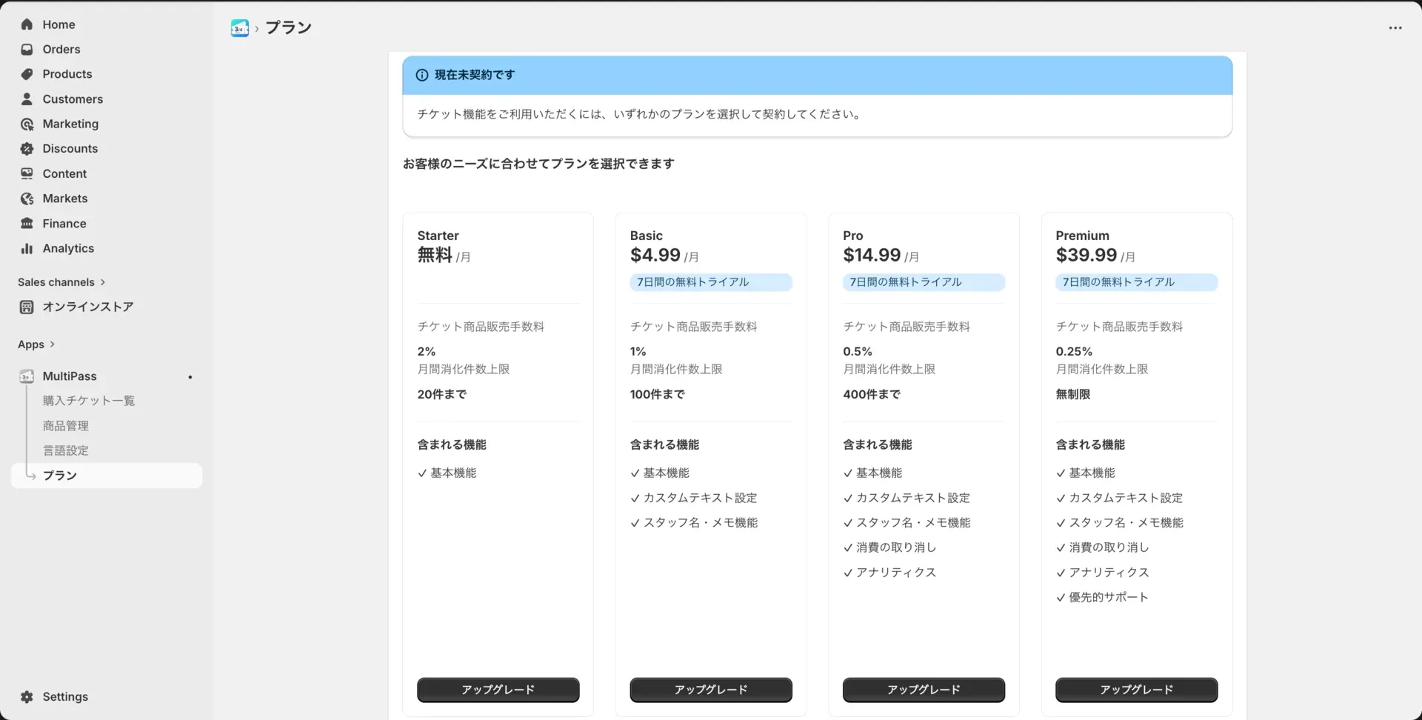Viewport: 1422px width, 720px height.
Task: Click the online store icon
Action: 27,307
